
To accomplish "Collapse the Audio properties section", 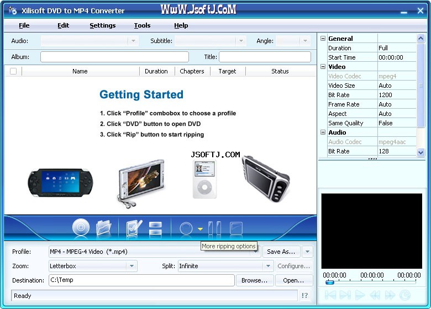I will point(323,132).
